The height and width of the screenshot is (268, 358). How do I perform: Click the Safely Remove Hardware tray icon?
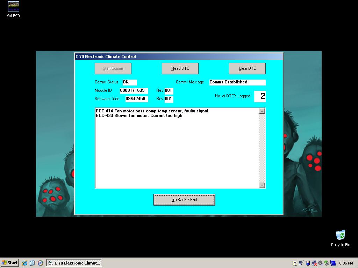click(327, 263)
